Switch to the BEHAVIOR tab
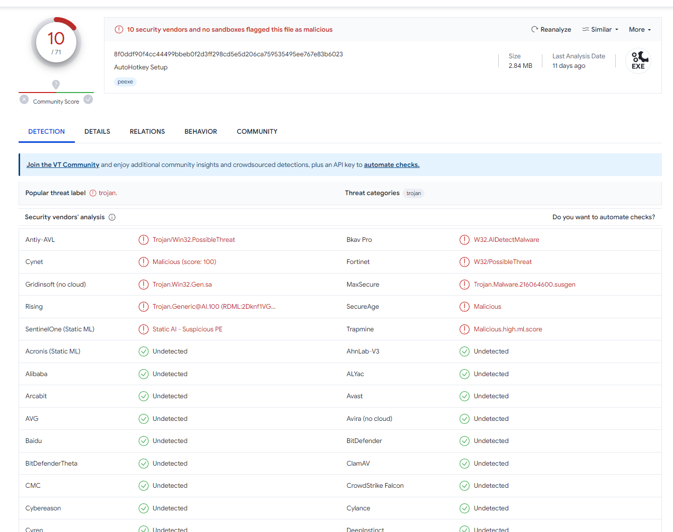Screen dimensions: 673x532 pos(200,131)
